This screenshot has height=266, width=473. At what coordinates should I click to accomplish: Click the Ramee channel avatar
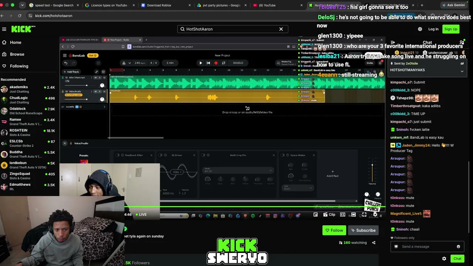pos(4,122)
